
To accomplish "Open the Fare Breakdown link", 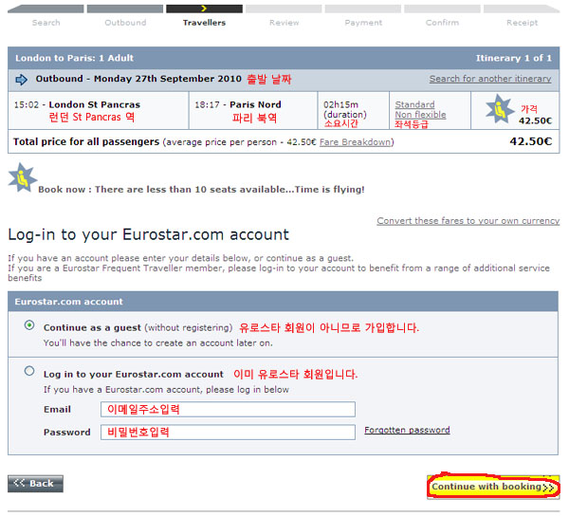I will coord(355,142).
